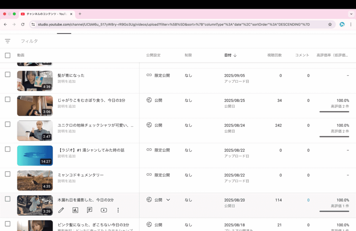Screen dimensions: 356x231
Task: Select the checkbox for 髪が青になった
Action: point(8,75)
